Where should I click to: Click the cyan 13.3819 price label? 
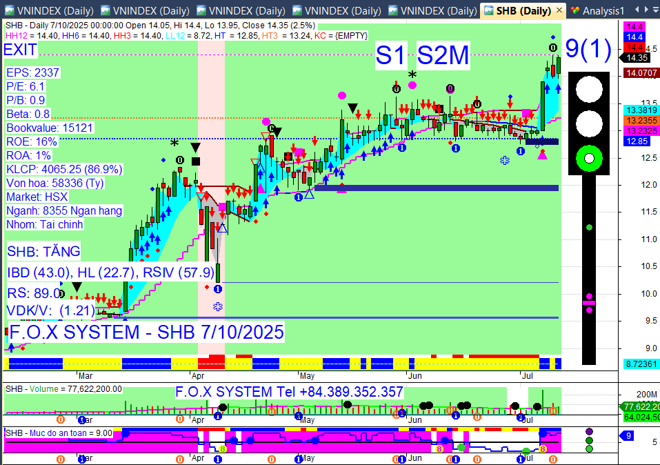tap(641, 110)
